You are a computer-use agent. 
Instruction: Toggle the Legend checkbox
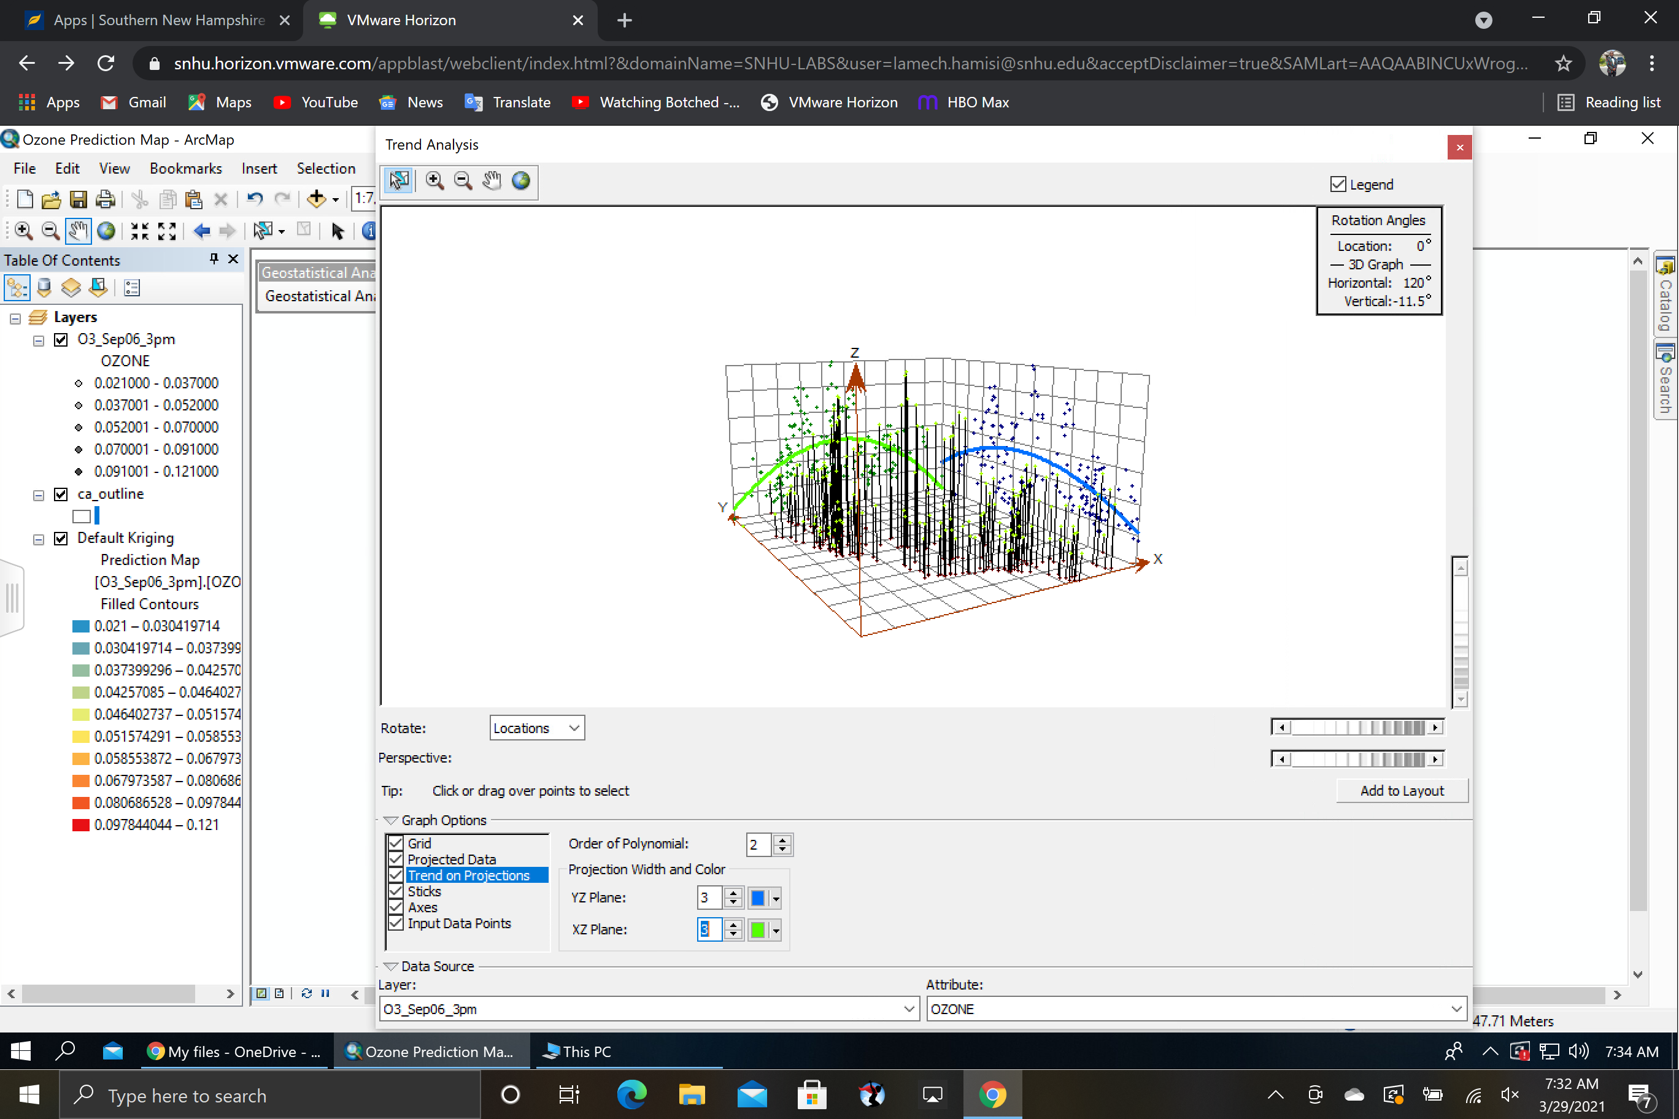(1338, 184)
